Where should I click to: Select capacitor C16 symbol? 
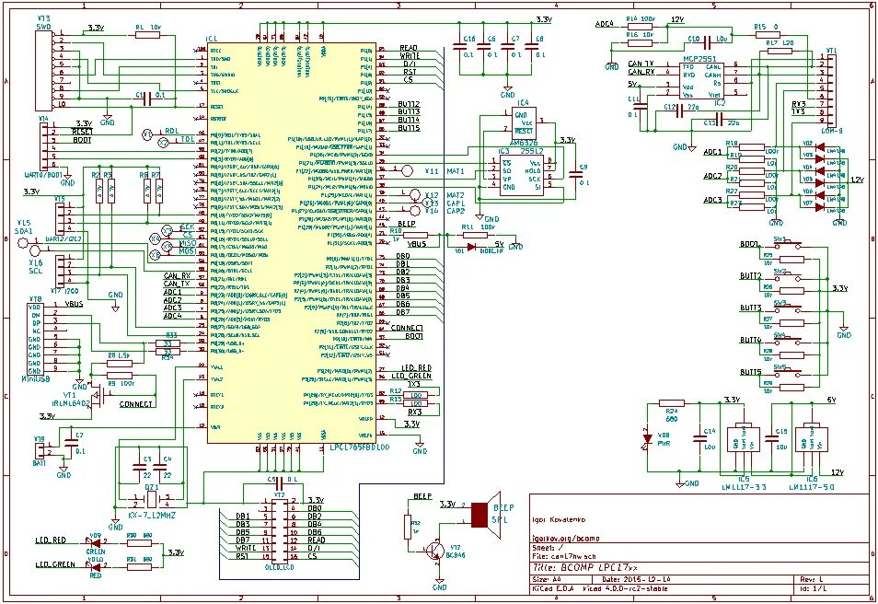[x=460, y=47]
